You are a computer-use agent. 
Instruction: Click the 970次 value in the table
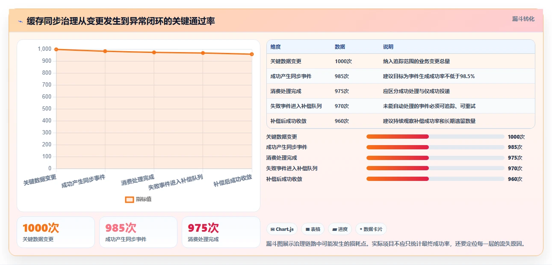342,106
